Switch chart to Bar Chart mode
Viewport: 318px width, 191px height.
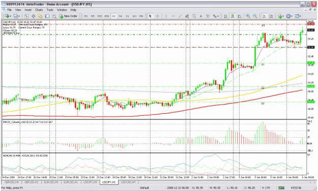point(225,16)
